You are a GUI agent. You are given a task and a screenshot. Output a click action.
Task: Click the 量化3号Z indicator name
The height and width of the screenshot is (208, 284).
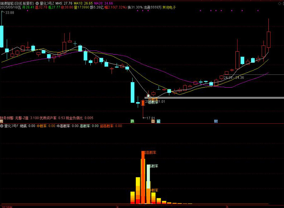tap(47, 3)
